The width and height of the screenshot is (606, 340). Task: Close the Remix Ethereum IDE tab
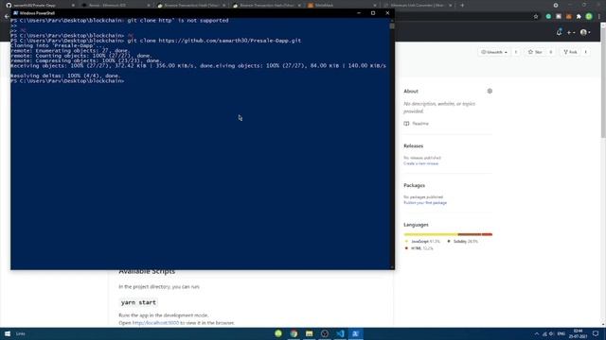(x=149, y=6)
